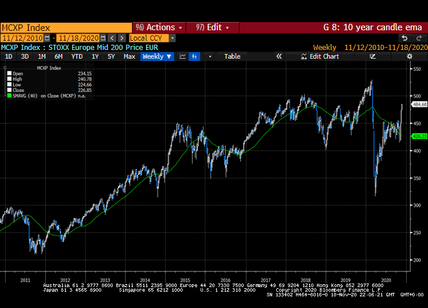Toggle the Open series checkbox
This screenshot has height=308, width=428.
(9, 73)
